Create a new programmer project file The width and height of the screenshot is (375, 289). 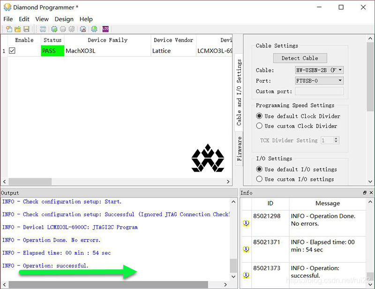point(9,29)
